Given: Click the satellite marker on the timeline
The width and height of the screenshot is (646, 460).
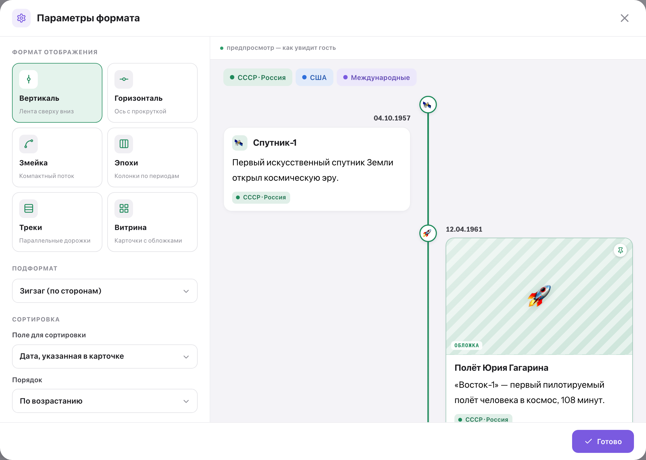Looking at the screenshot, I should (428, 105).
